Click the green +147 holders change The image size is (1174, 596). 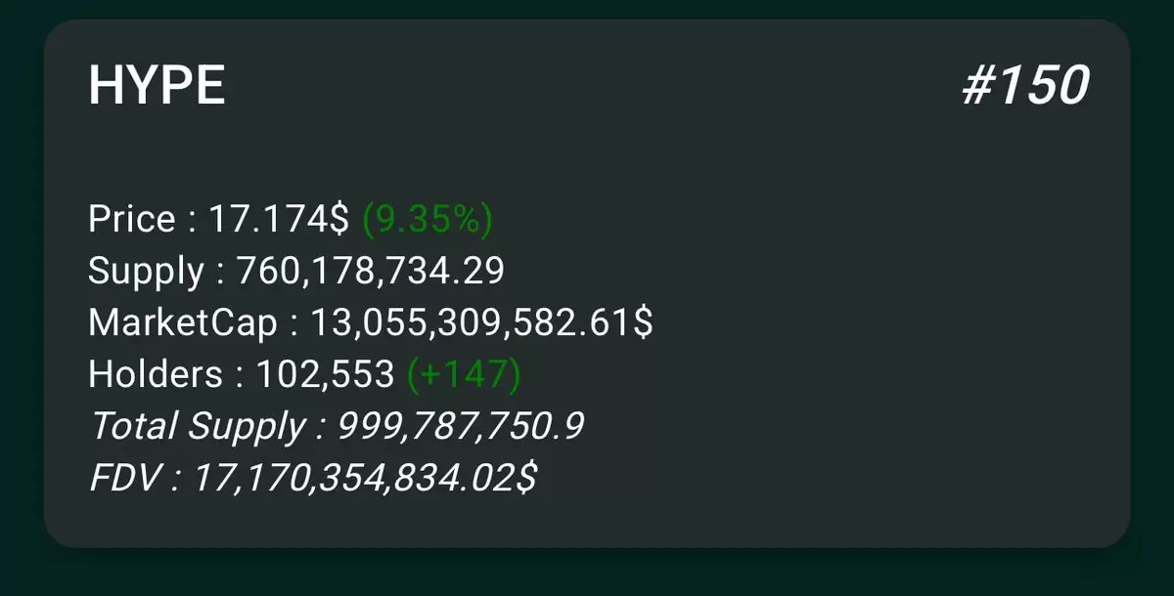pyautogui.click(x=464, y=374)
